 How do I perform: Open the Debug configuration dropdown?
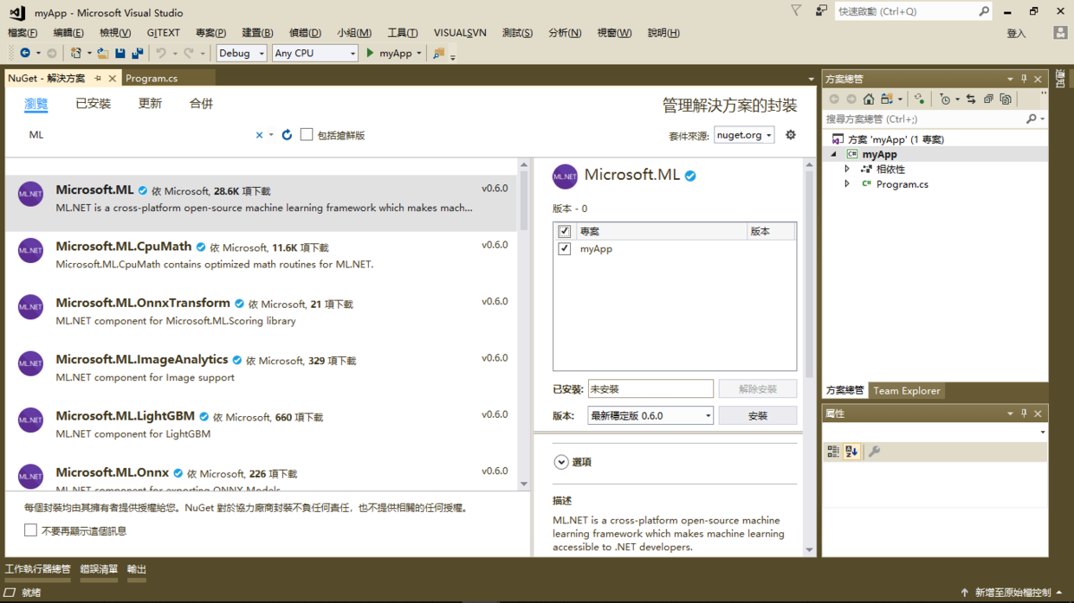241,54
